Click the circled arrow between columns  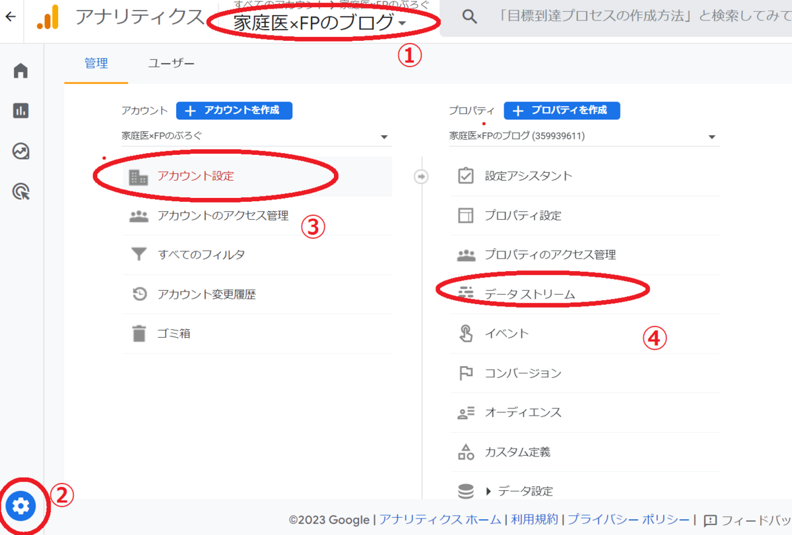(421, 177)
